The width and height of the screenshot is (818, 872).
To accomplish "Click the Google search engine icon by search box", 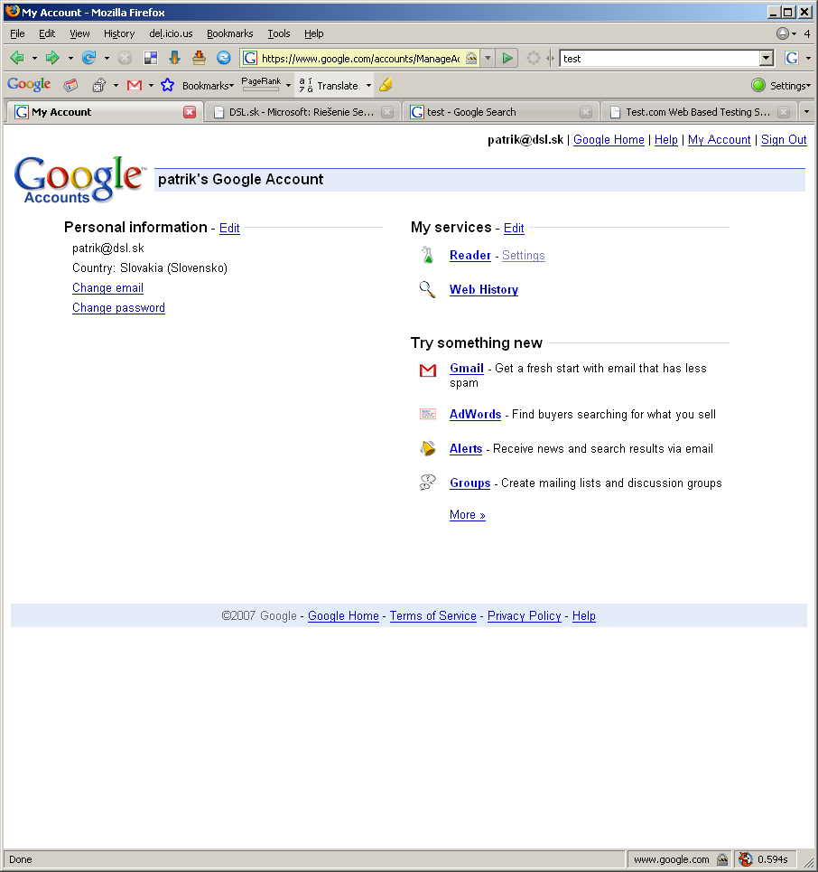I will coord(792,58).
